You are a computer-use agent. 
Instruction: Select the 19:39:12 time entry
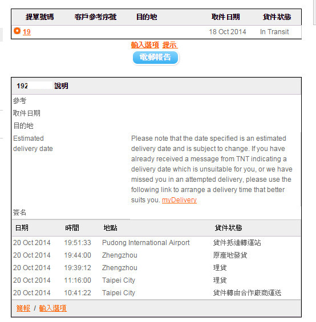pos(78,268)
